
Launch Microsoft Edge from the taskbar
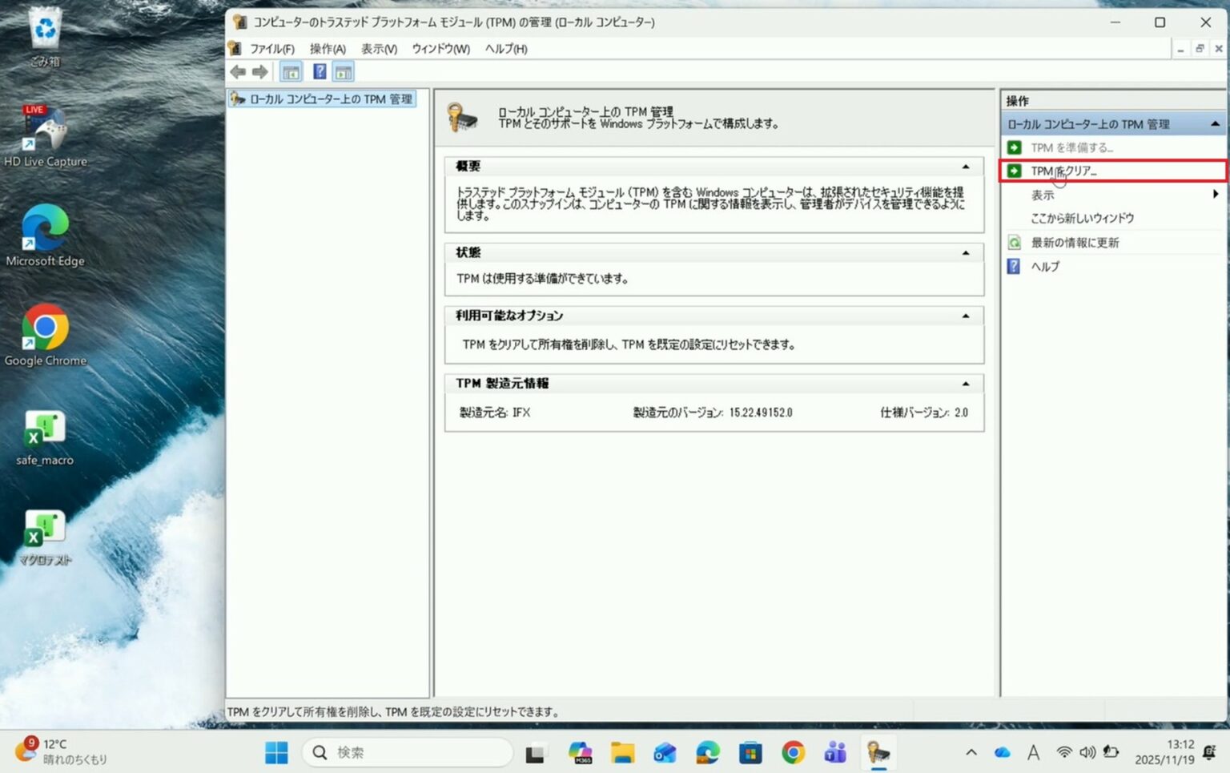pos(706,752)
